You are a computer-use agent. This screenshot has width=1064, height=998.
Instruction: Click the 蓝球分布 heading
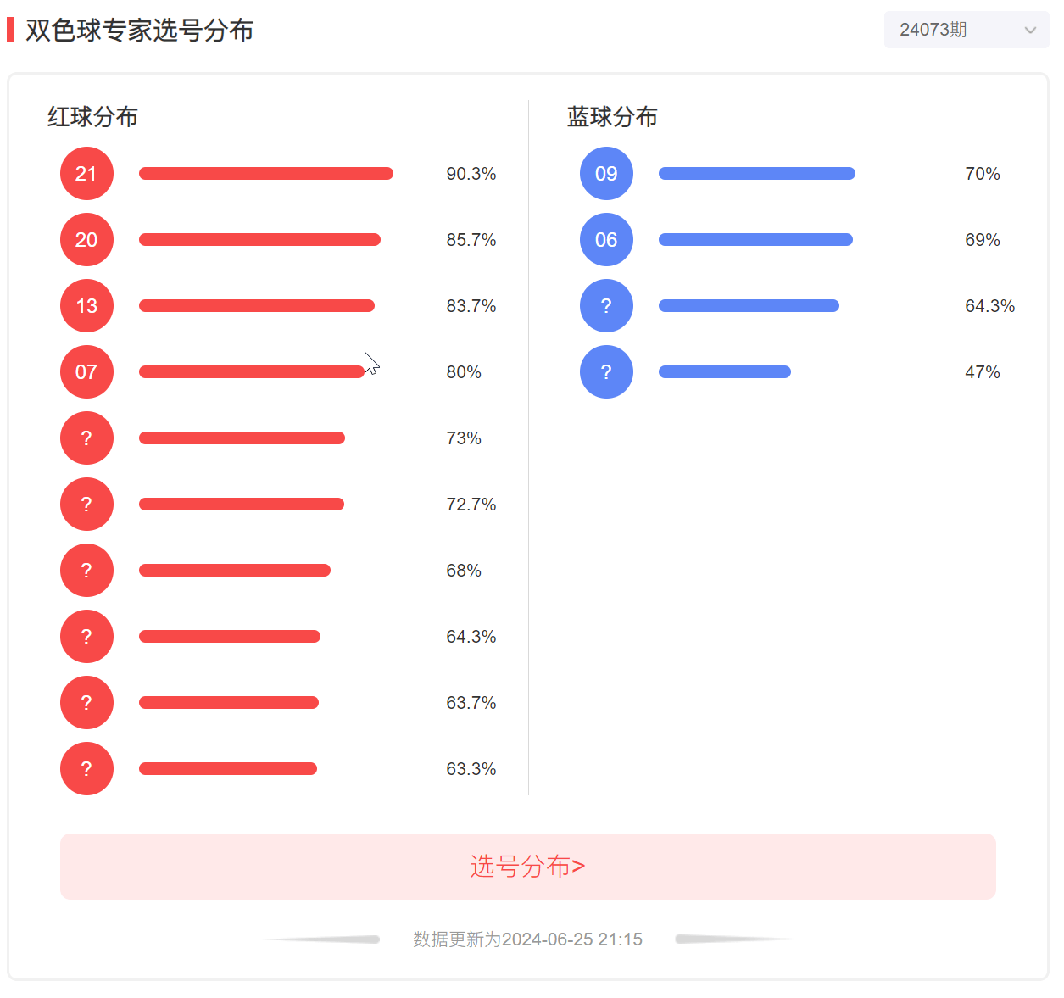coord(612,117)
